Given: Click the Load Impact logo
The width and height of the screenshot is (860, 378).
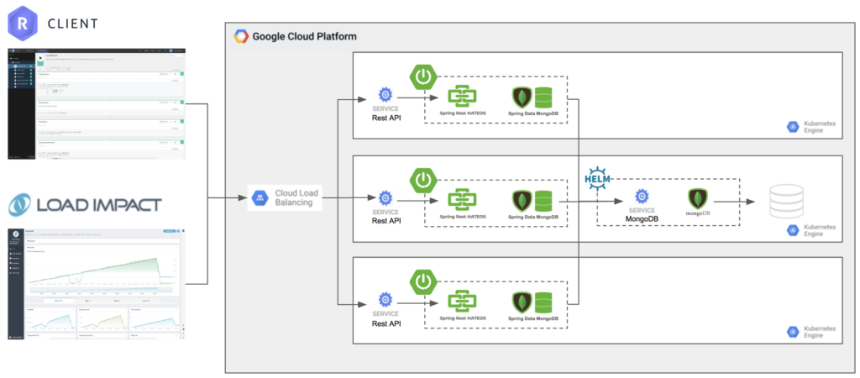Looking at the screenshot, I should [85, 204].
